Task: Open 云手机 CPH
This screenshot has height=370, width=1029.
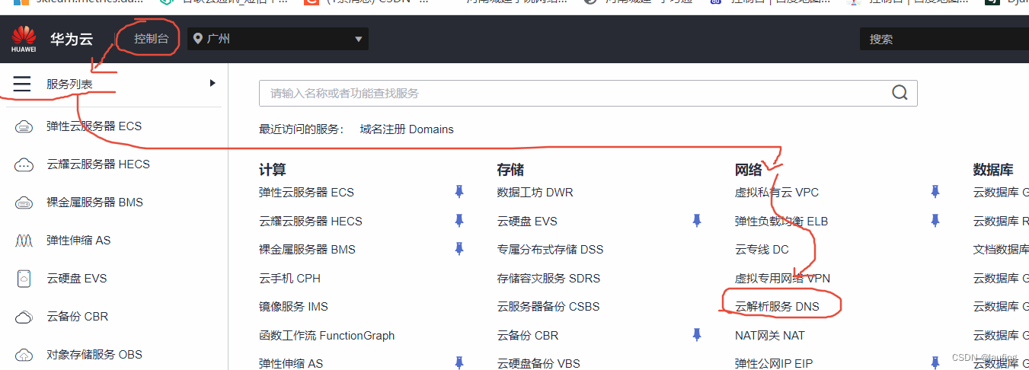Action: coord(289,279)
